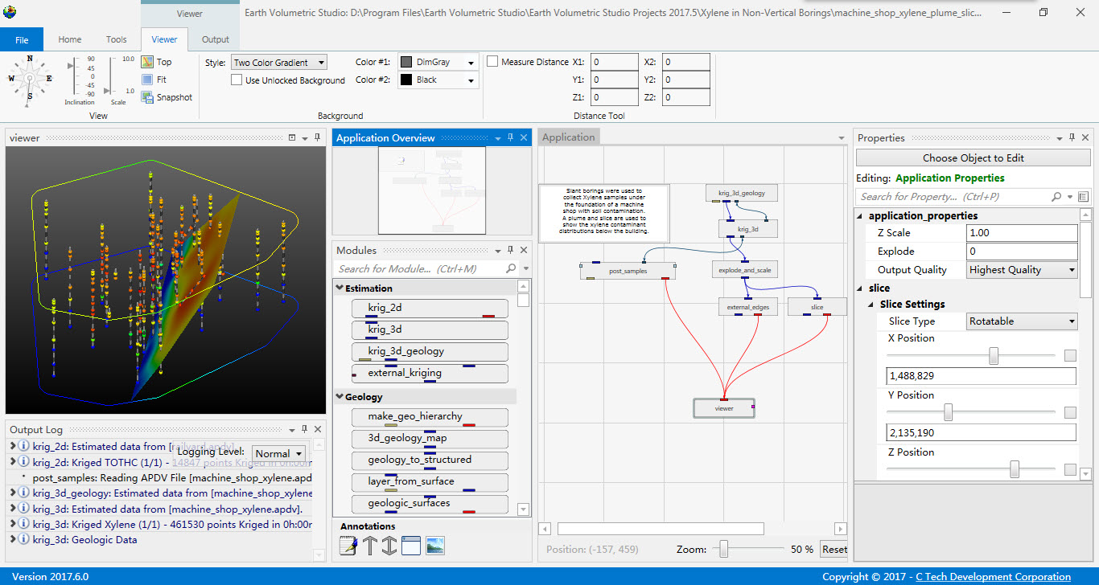Toggle Use Unlocked Background checkbox
Image resolution: width=1099 pixels, height=585 pixels.
[x=237, y=80]
